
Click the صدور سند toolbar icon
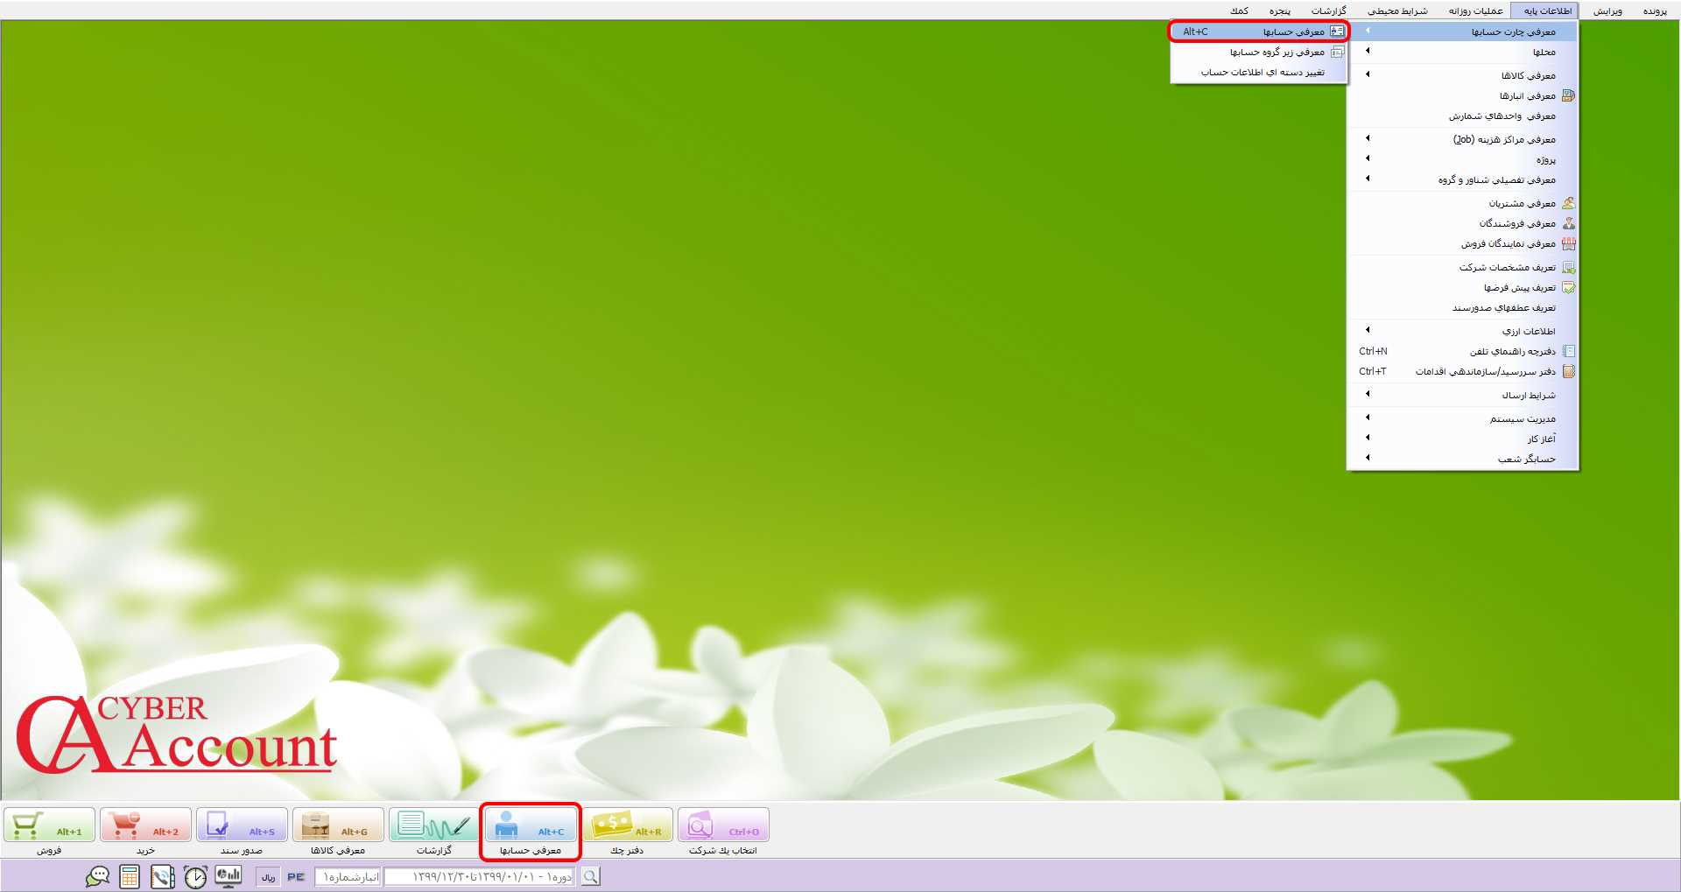point(242,825)
